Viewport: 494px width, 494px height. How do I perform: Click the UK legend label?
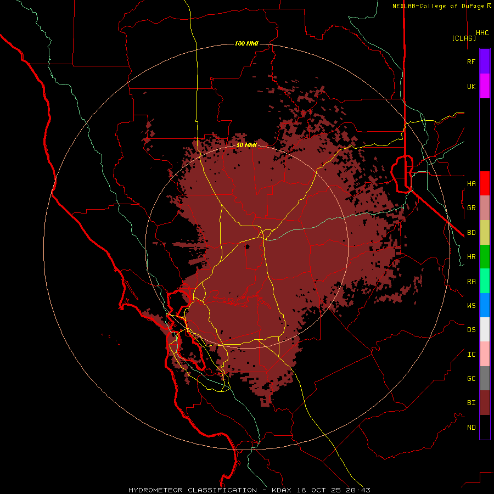pos(471,86)
